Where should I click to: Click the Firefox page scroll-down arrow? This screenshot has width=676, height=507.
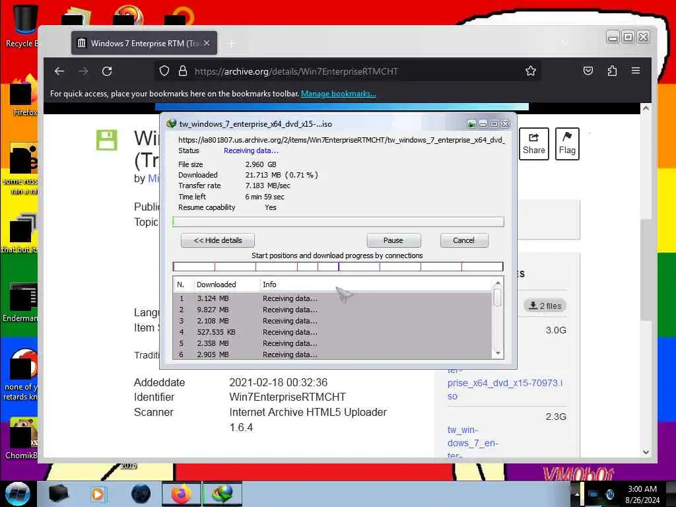pos(646,452)
